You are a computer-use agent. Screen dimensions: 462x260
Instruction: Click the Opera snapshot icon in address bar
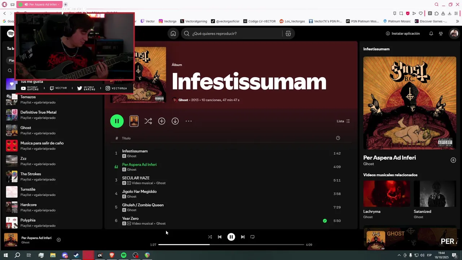[x=401, y=13]
